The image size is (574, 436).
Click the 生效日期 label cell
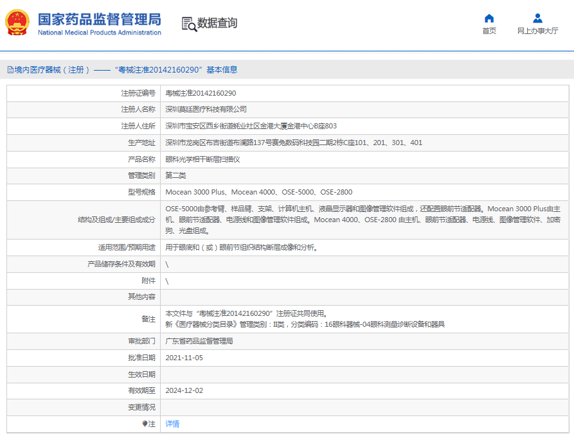[84, 374]
